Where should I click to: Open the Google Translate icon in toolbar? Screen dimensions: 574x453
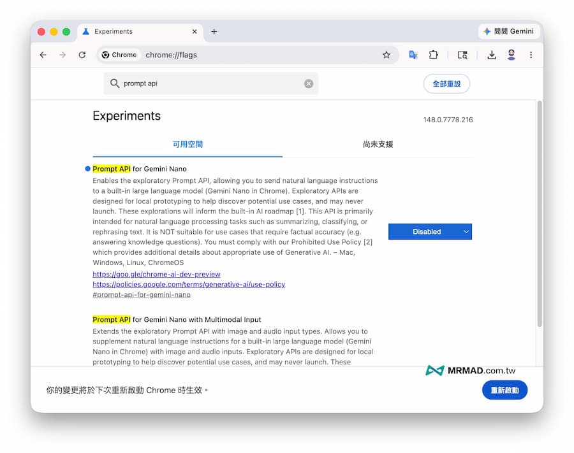click(413, 55)
